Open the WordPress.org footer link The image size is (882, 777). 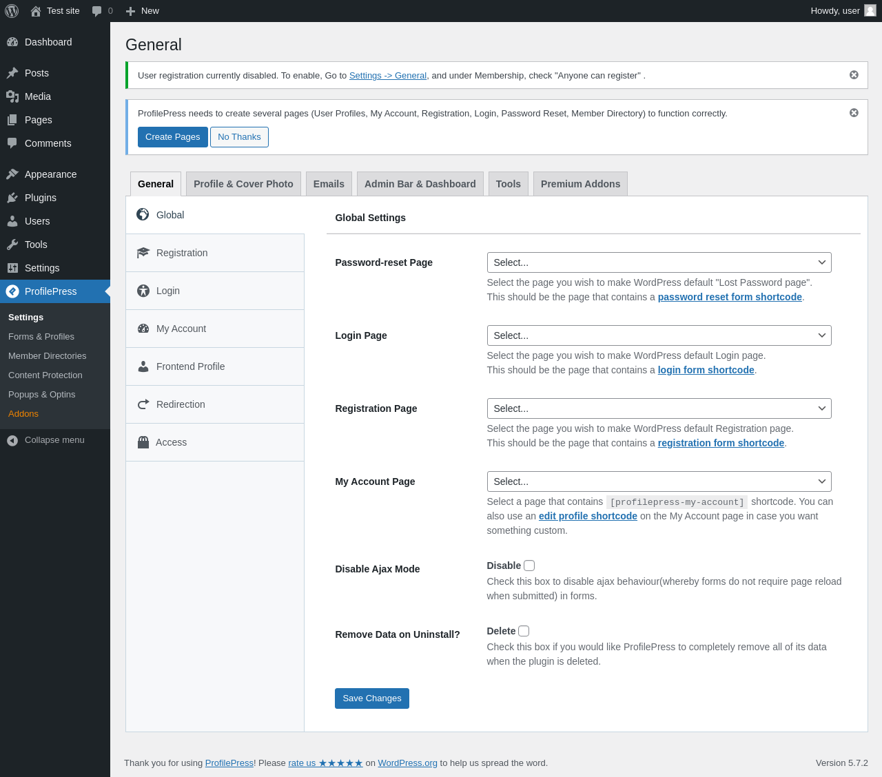point(408,763)
